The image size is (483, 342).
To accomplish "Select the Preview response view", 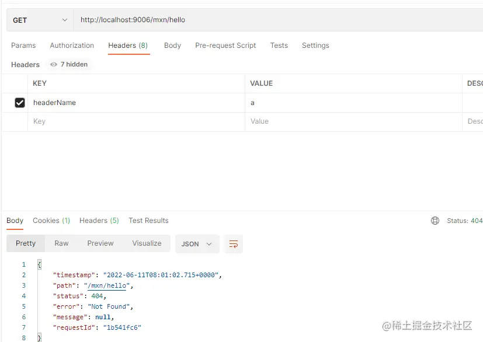I will 100,243.
